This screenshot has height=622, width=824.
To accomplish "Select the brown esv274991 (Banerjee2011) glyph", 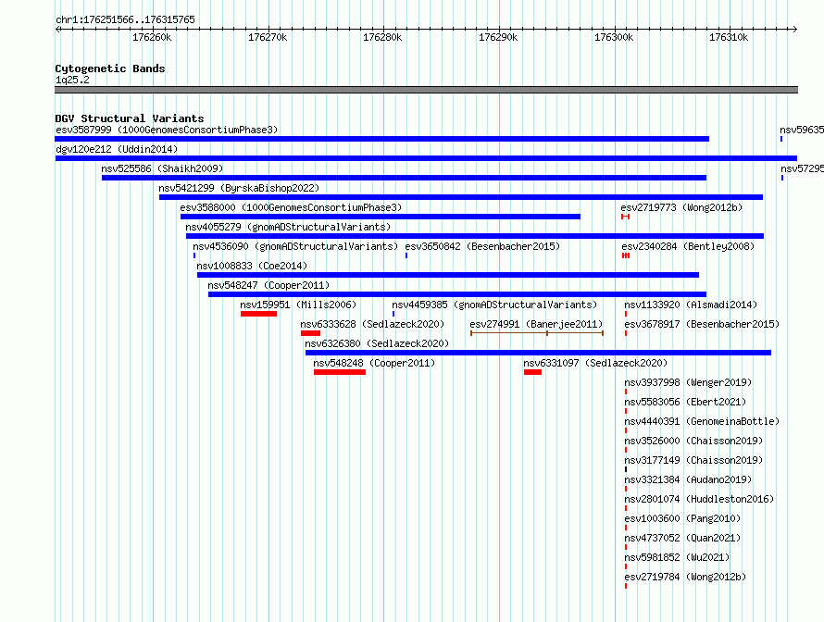I will pos(537,333).
